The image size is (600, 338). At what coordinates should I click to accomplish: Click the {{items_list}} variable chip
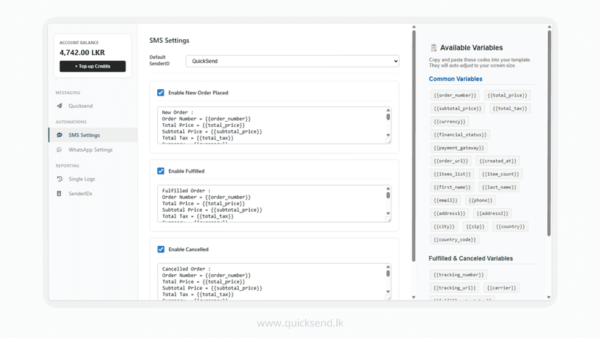[x=452, y=174]
